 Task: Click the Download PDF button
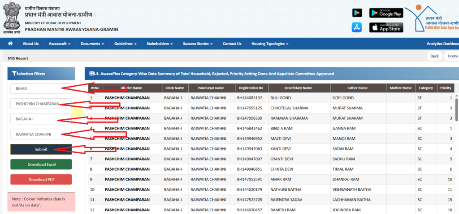[x=41, y=180]
